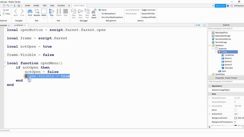This screenshot has height=137, width=244.
Task: Select ReplicatedFirst in Explorer
Action: (221, 33)
